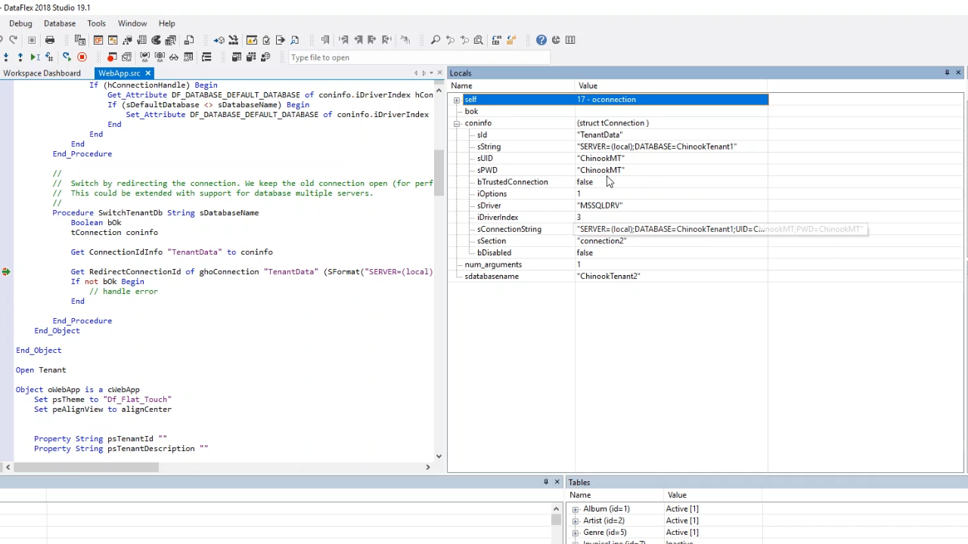This screenshot has height=544, width=968.
Task: Click the Redo arrow icon
Action: pyautogui.click(x=14, y=40)
